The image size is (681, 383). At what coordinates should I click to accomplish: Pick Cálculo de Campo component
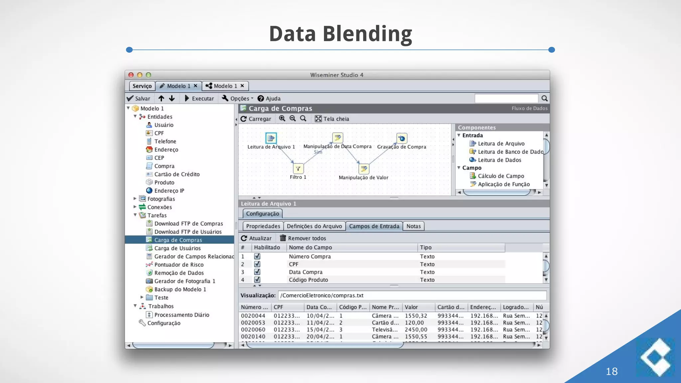coord(496,176)
